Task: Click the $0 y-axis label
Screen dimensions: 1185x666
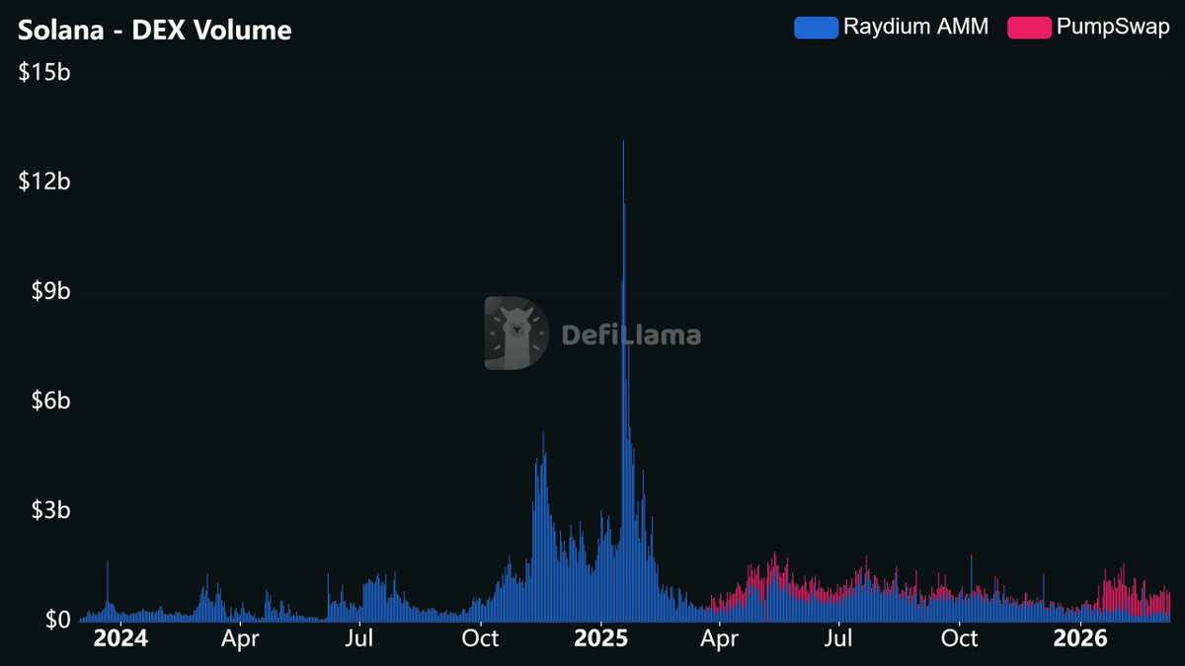Action: coord(56,621)
